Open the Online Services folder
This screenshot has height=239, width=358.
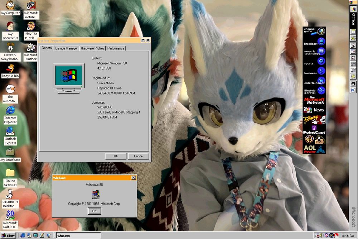(x=10, y=178)
